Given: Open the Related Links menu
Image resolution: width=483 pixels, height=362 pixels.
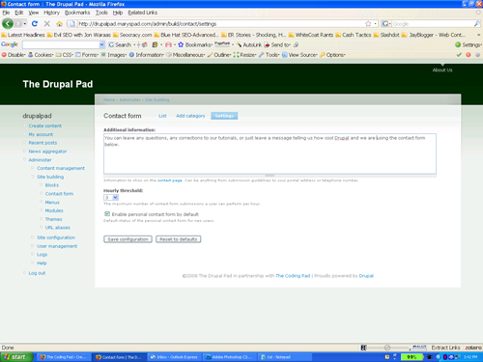Looking at the screenshot, I should [142, 13].
